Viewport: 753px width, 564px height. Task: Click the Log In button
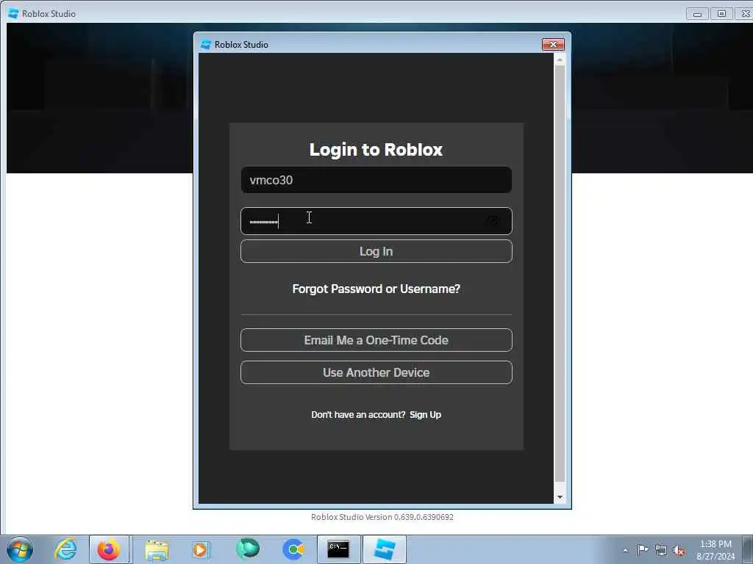[376, 251]
